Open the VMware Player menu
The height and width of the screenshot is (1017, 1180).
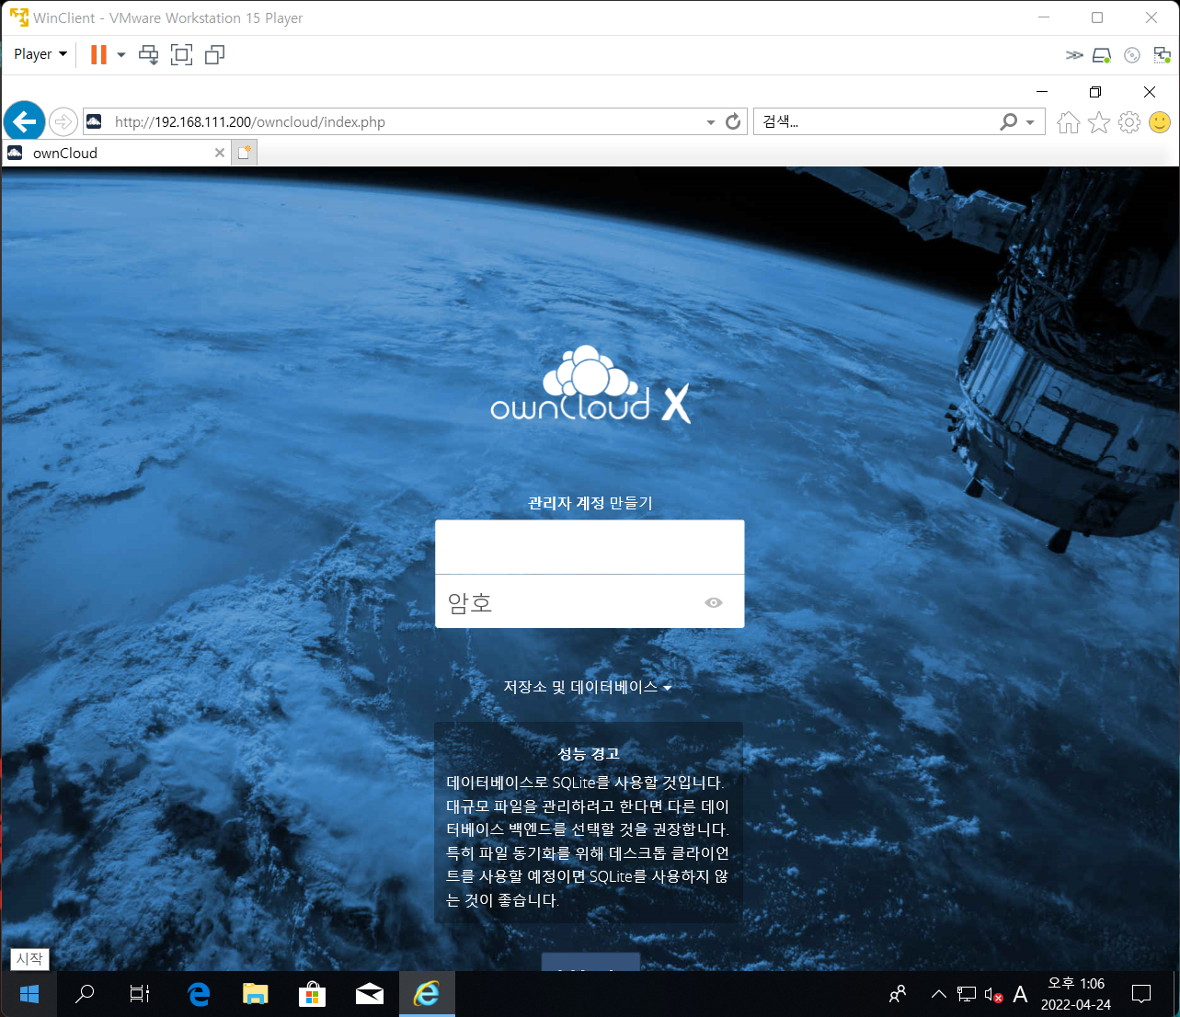point(40,54)
